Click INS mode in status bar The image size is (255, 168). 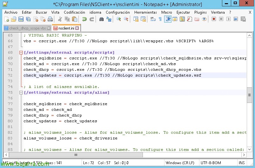(241, 163)
